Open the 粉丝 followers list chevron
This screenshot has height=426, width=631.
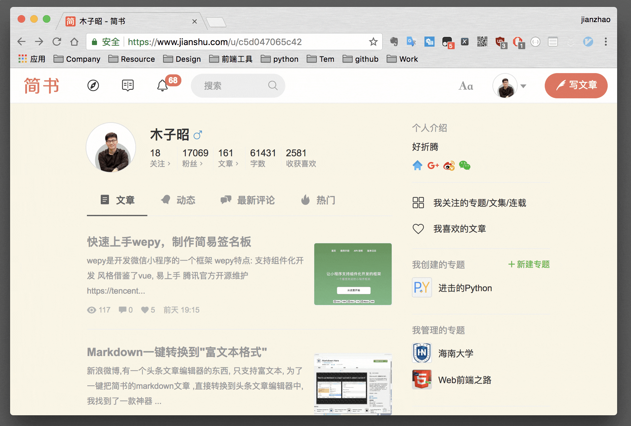click(x=201, y=164)
